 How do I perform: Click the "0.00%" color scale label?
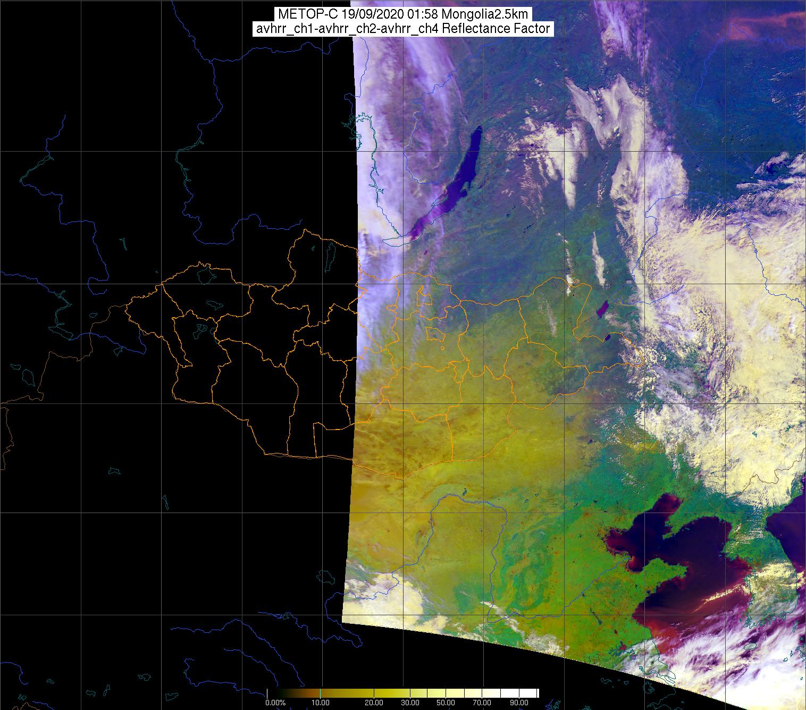275,703
